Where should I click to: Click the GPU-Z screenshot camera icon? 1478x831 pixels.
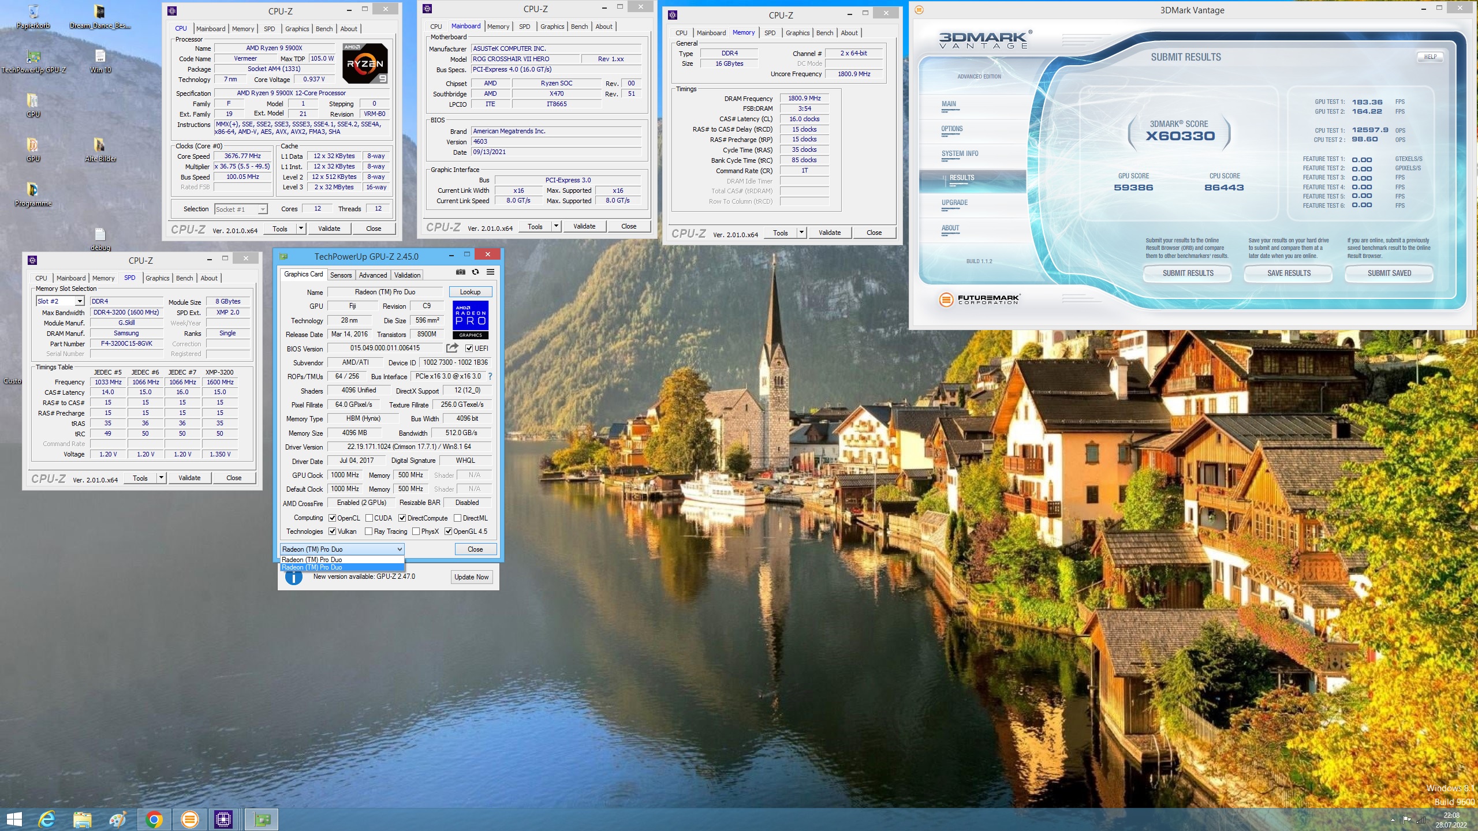pyautogui.click(x=460, y=272)
